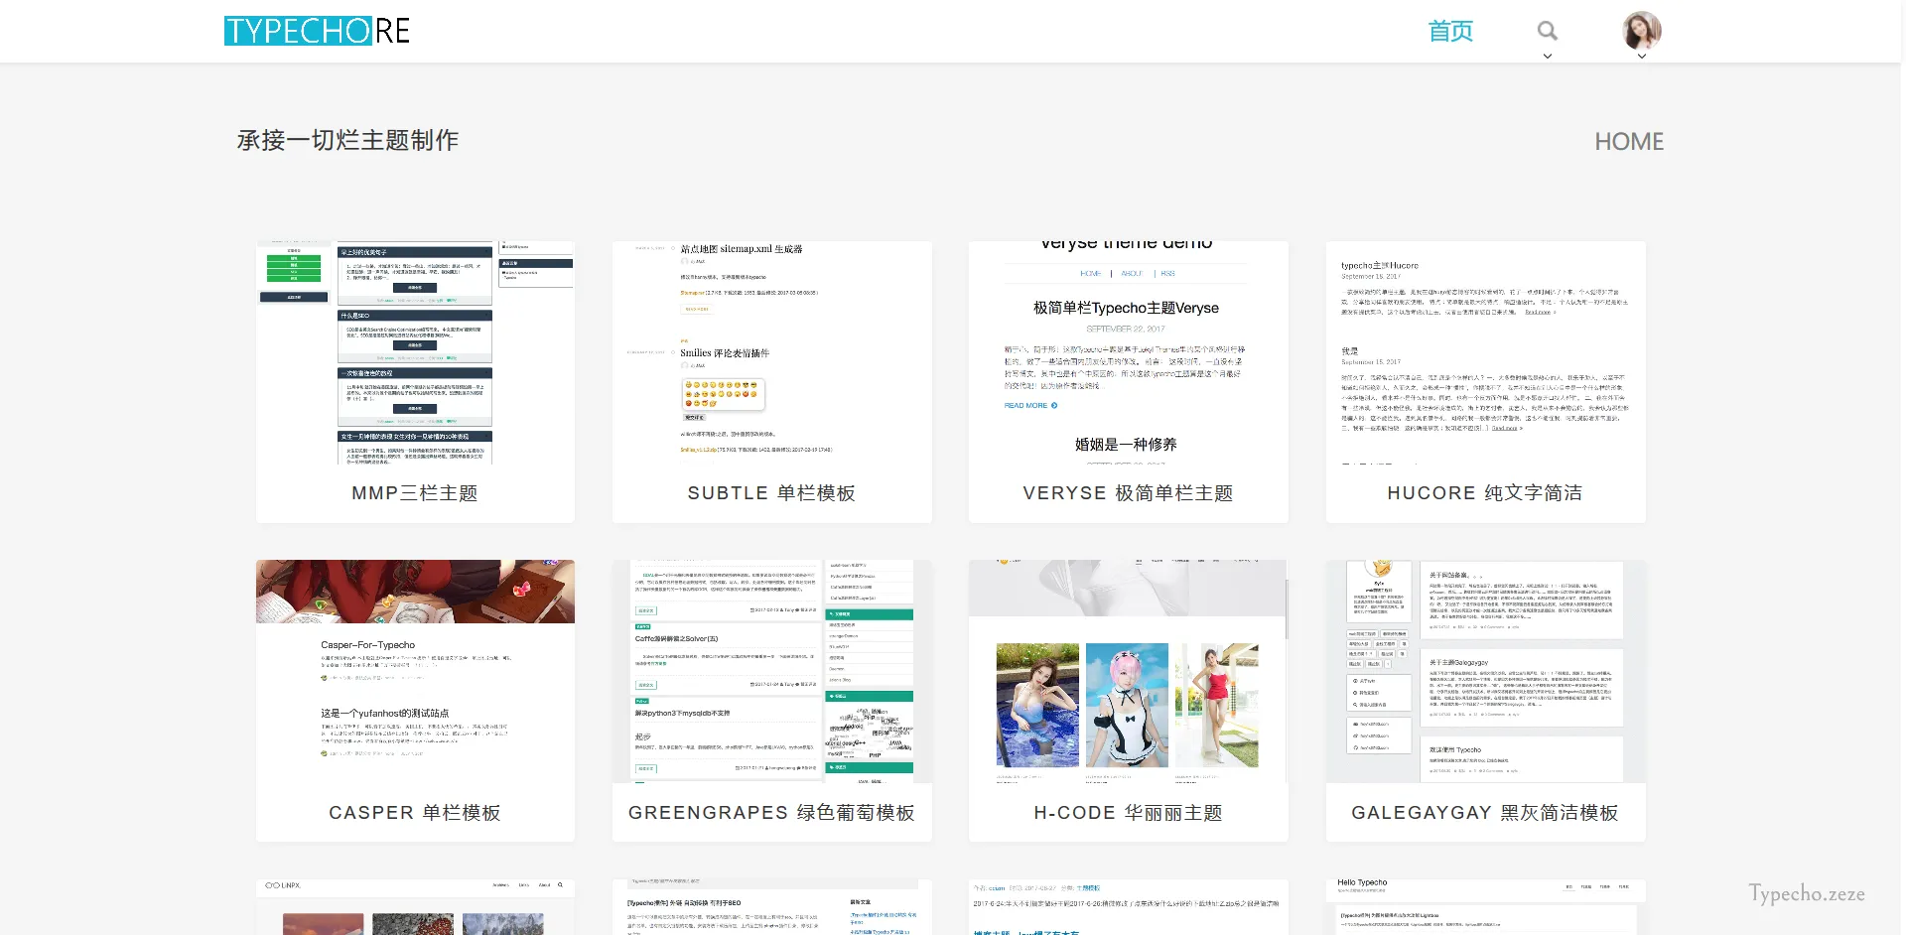Click the GALEGAYGAY 黑灰简洁模板 title
Image resolution: width=1906 pixels, height=935 pixels.
1485,813
